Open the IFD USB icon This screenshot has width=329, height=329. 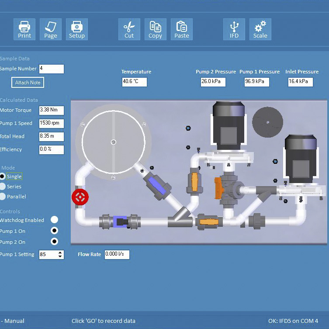click(x=234, y=29)
